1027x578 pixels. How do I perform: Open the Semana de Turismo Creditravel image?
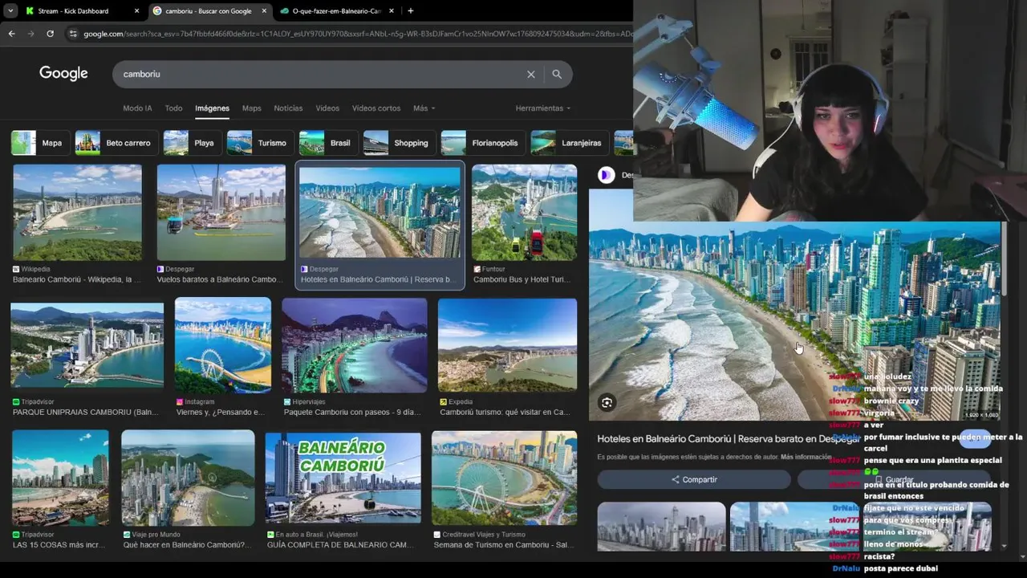point(504,478)
